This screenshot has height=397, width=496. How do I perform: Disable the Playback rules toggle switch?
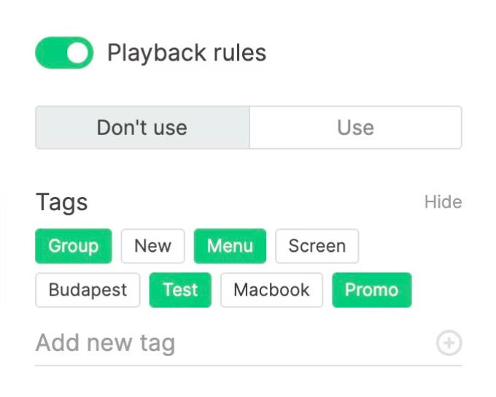[64, 53]
